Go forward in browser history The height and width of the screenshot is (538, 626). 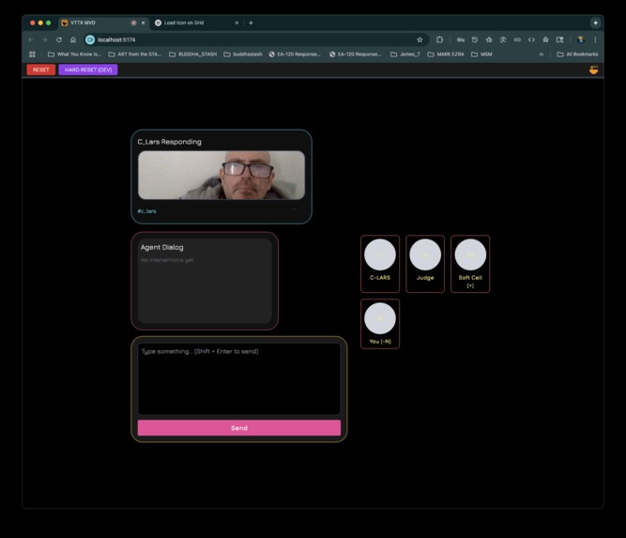coord(45,39)
